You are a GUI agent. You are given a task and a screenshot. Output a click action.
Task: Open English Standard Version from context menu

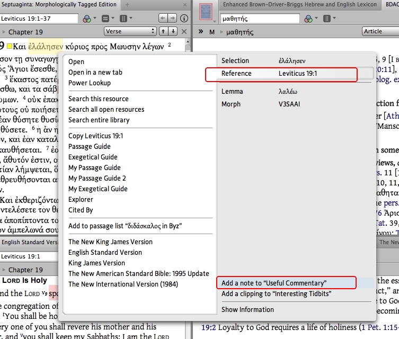pyautogui.click(x=105, y=253)
